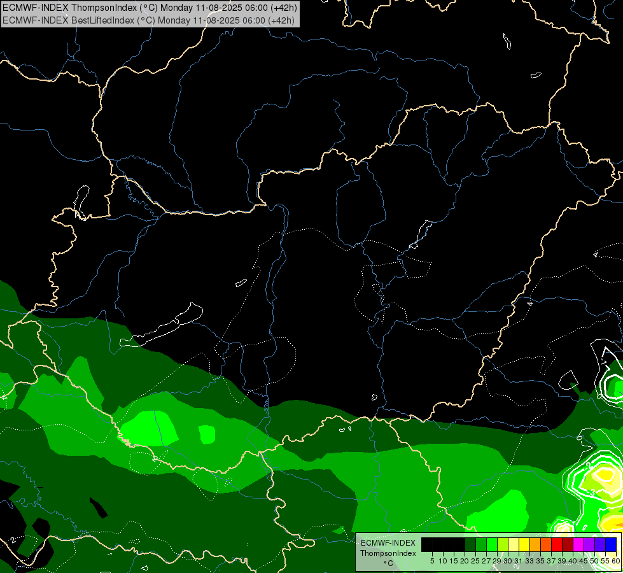
Task: Click the legend tick value 10
Action: tap(443, 561)
